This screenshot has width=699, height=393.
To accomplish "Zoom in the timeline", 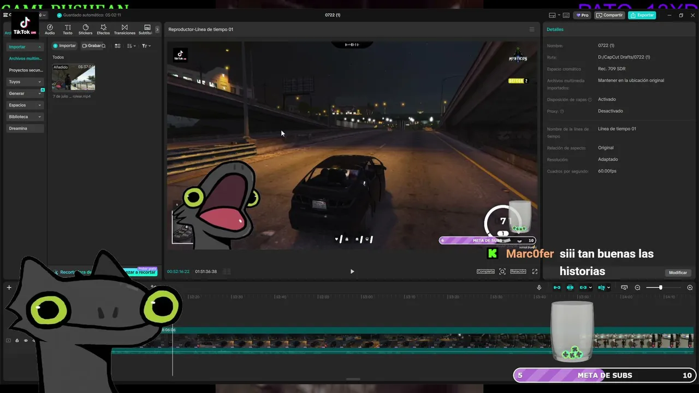I will pyautogui.click(x=690, y=288).
